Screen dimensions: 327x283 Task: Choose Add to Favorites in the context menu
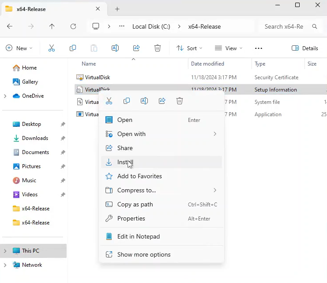click(162, 176)
